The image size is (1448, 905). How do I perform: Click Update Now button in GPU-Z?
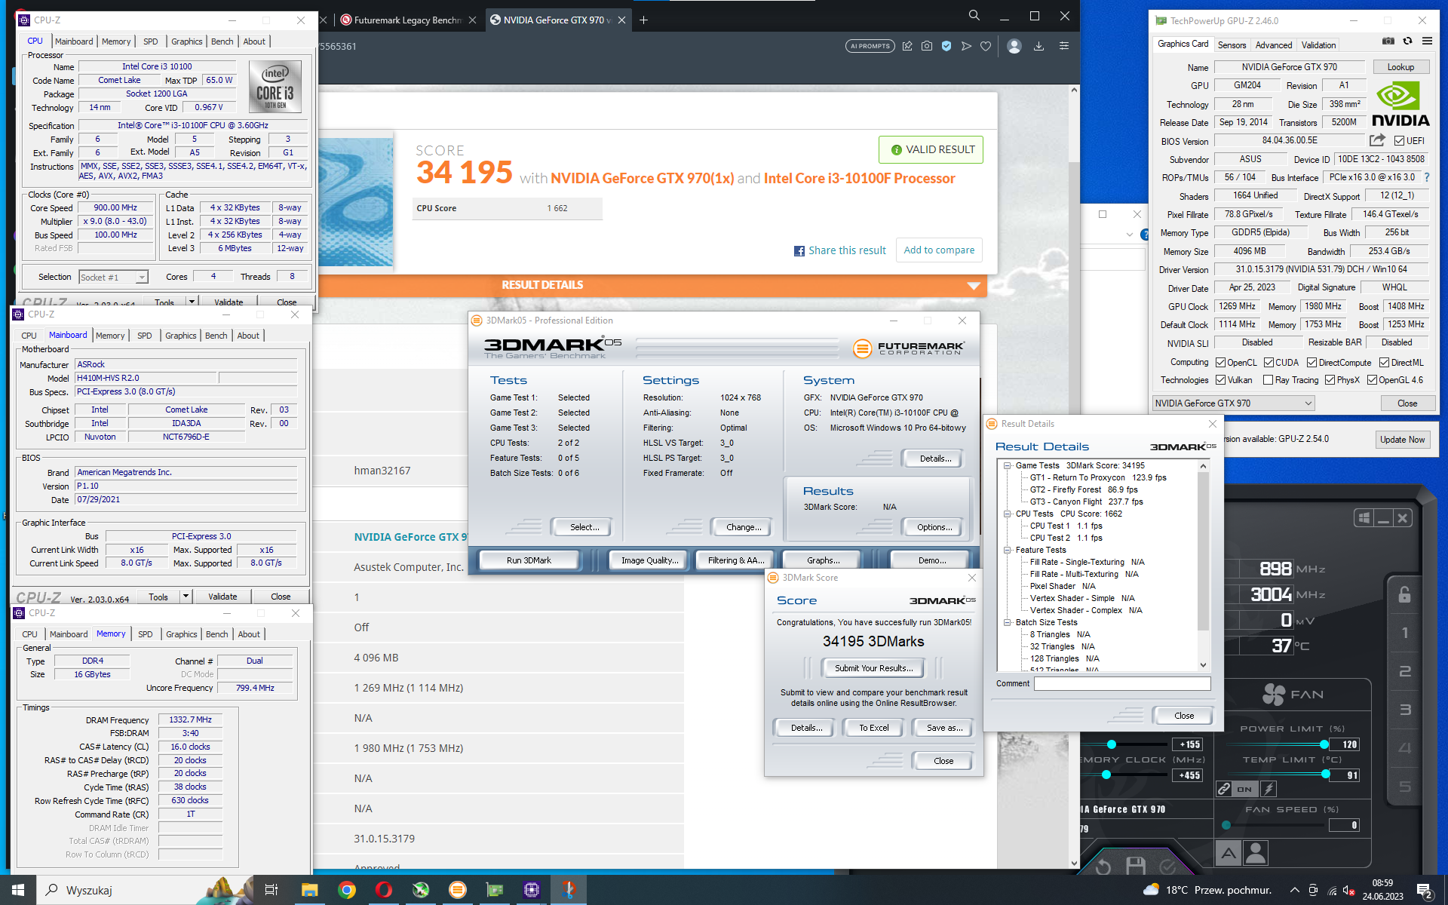point(1402,440)
